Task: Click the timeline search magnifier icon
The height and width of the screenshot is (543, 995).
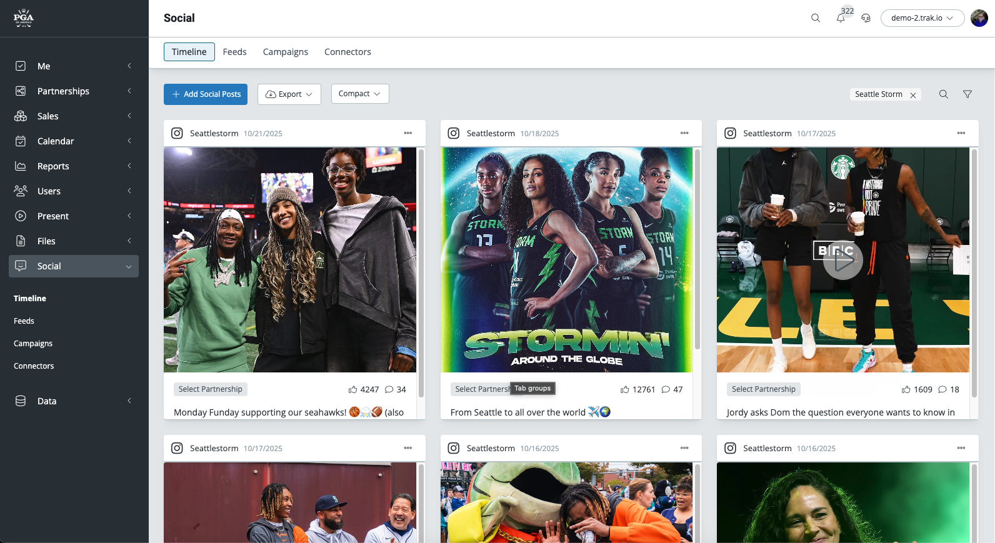Action: (x=944, y=94)
